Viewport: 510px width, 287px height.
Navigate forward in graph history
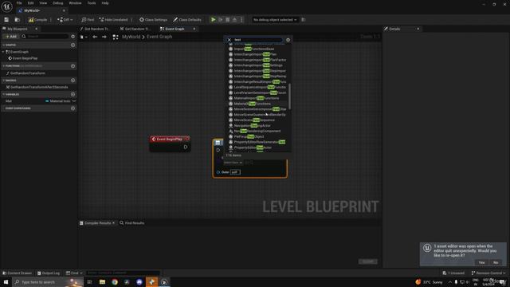tap(104, 37)
